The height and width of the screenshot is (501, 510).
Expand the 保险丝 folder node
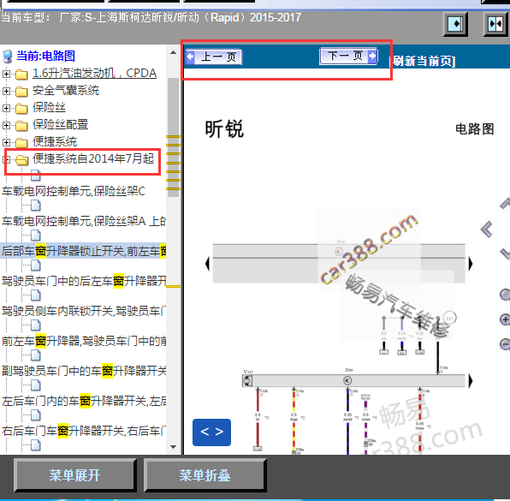click(x=6, y=108)
